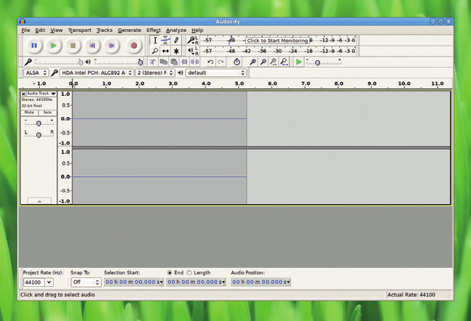This screenshot has height=321, width=471.
Task: Click Play-at-speed green arrow
Action: 299,62
